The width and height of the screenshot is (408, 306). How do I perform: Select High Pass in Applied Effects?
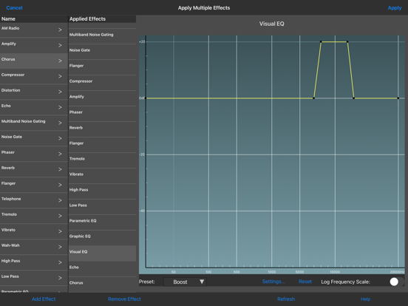(102, 191)
